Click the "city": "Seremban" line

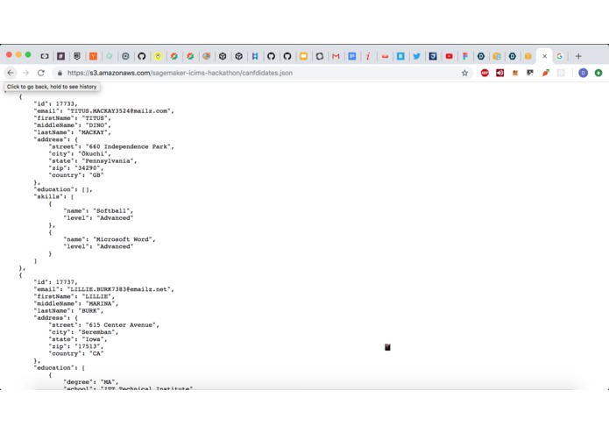(83, 332)
